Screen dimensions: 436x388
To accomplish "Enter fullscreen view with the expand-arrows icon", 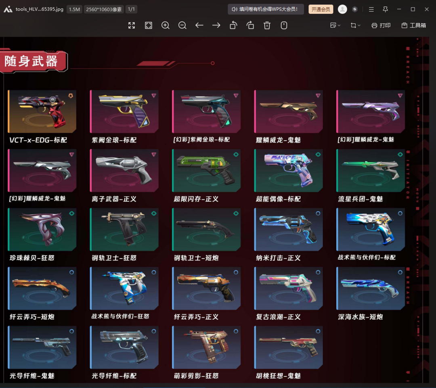I will point(132,25).
